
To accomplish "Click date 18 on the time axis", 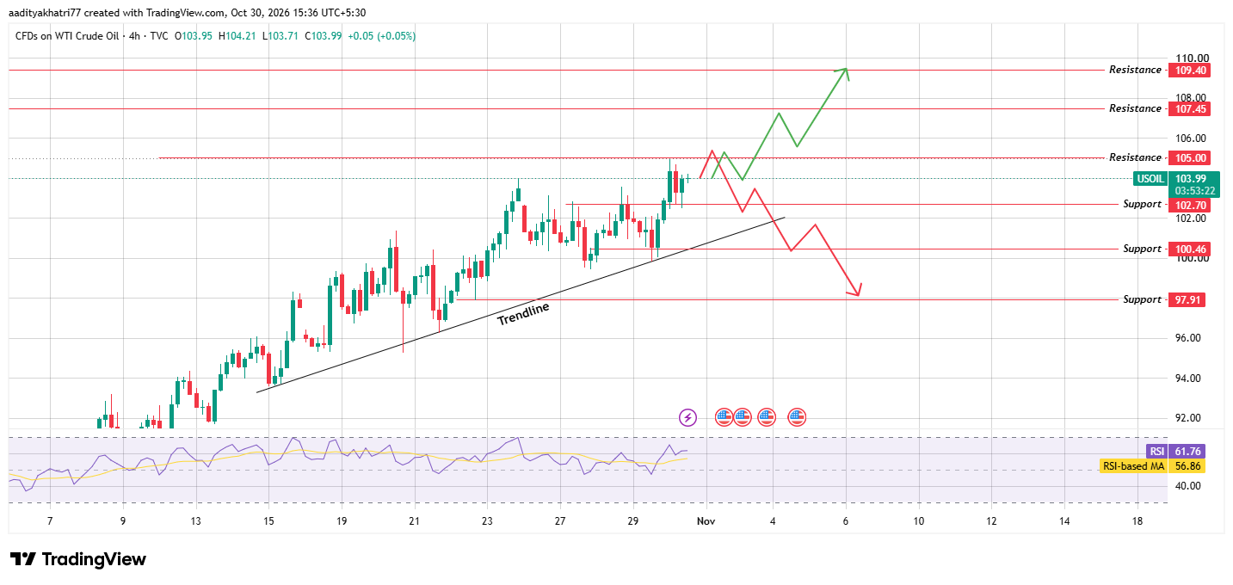I will (x=1137, y=521).
